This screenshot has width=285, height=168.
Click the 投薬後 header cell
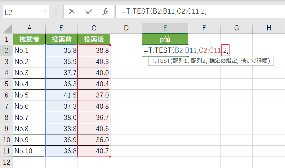coord(94,39)
